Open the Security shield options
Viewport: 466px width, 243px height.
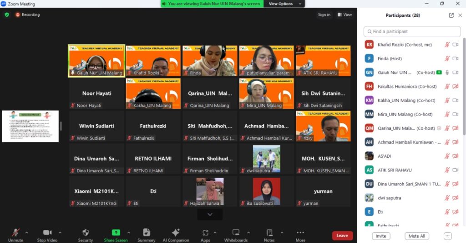coord(86,233)
